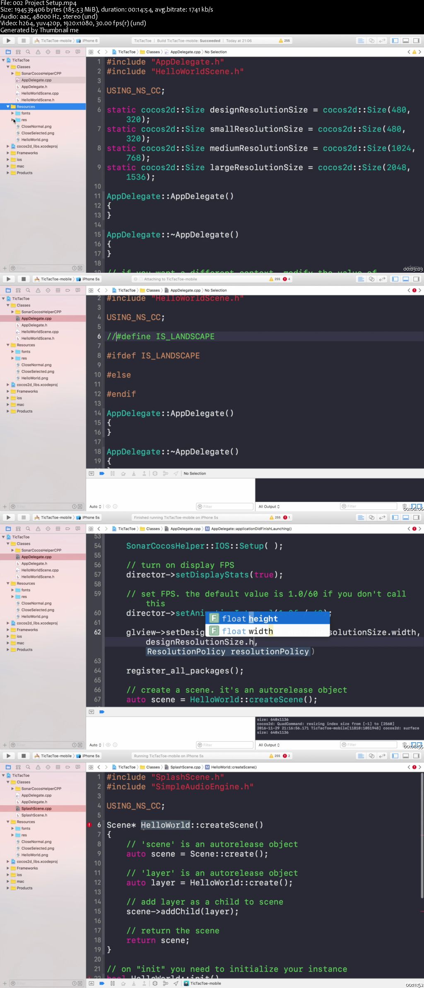Click iPhone 6 device selector
424x988 pixels.
tap(87, 41)
